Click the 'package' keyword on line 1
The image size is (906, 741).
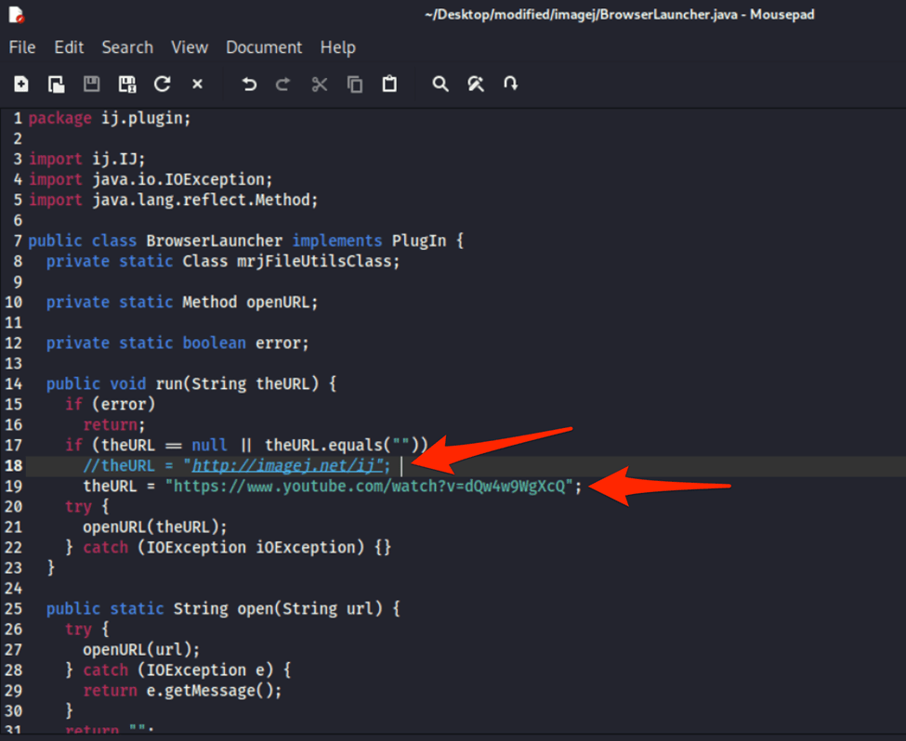[x=60, y=119]
